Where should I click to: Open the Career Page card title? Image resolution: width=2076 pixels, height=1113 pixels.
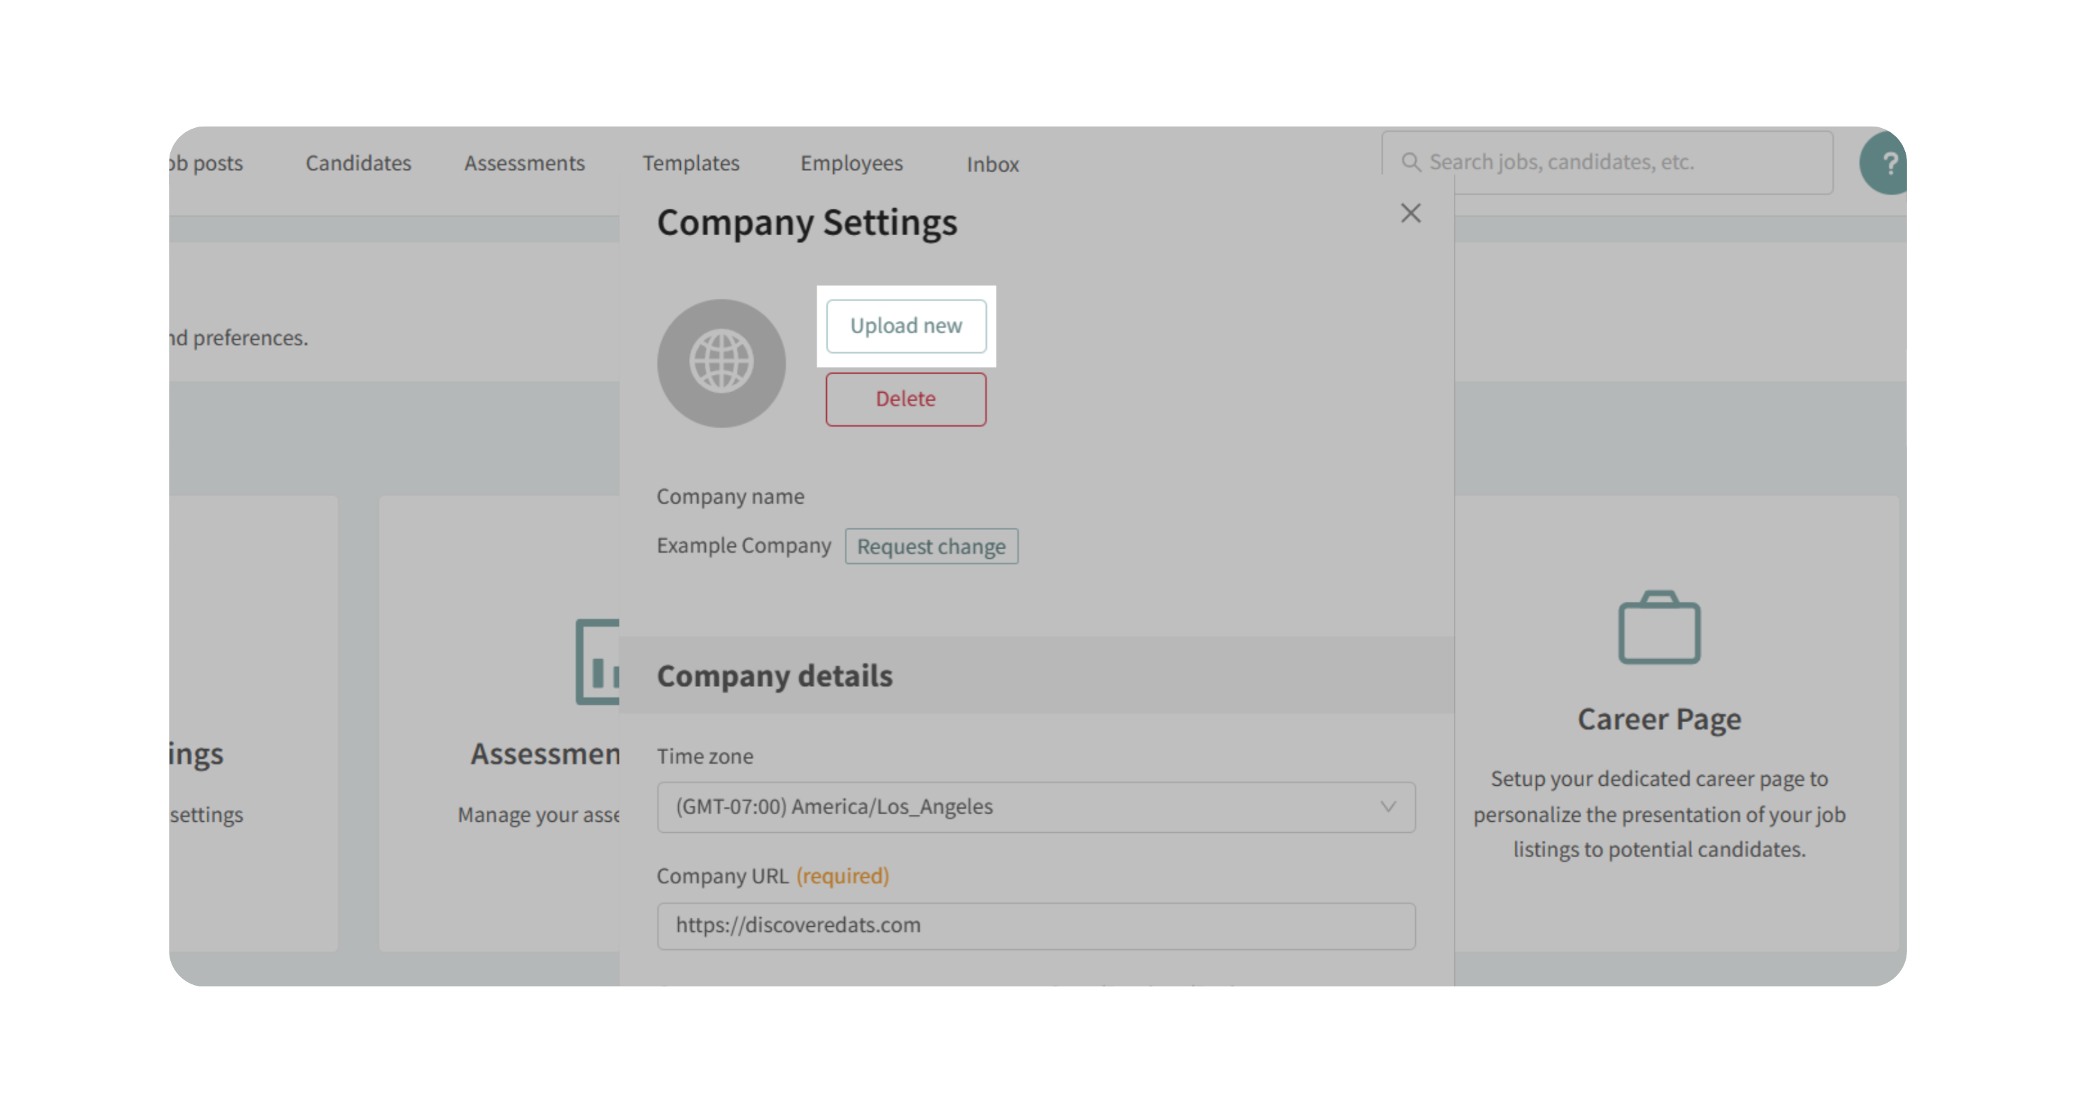pos(1659,719)
